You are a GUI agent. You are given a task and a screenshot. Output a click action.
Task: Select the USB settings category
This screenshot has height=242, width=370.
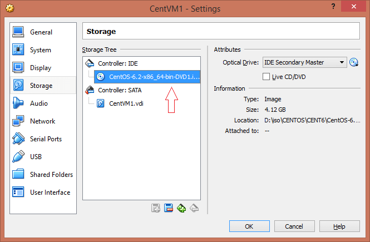coord(36,157)
